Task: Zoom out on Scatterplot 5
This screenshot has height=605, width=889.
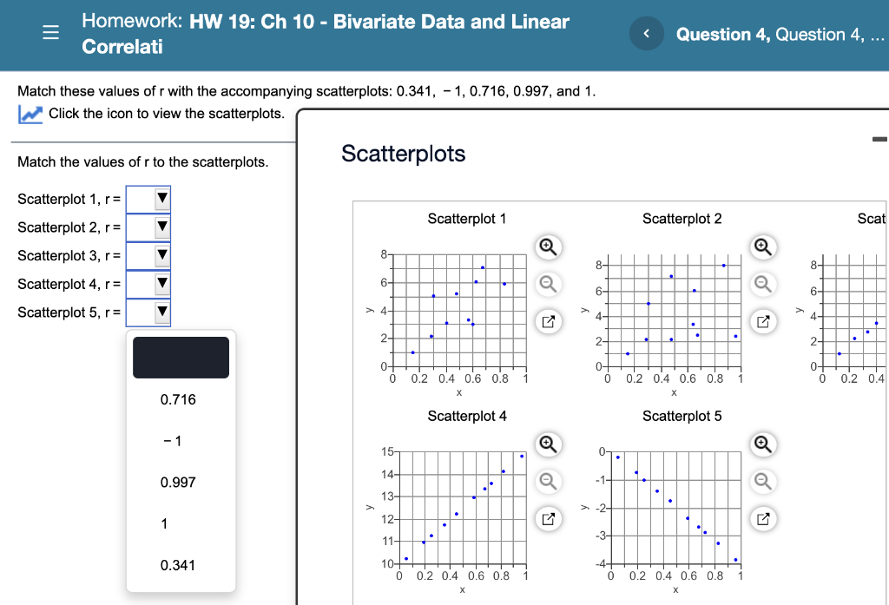Action: [762, 481]
